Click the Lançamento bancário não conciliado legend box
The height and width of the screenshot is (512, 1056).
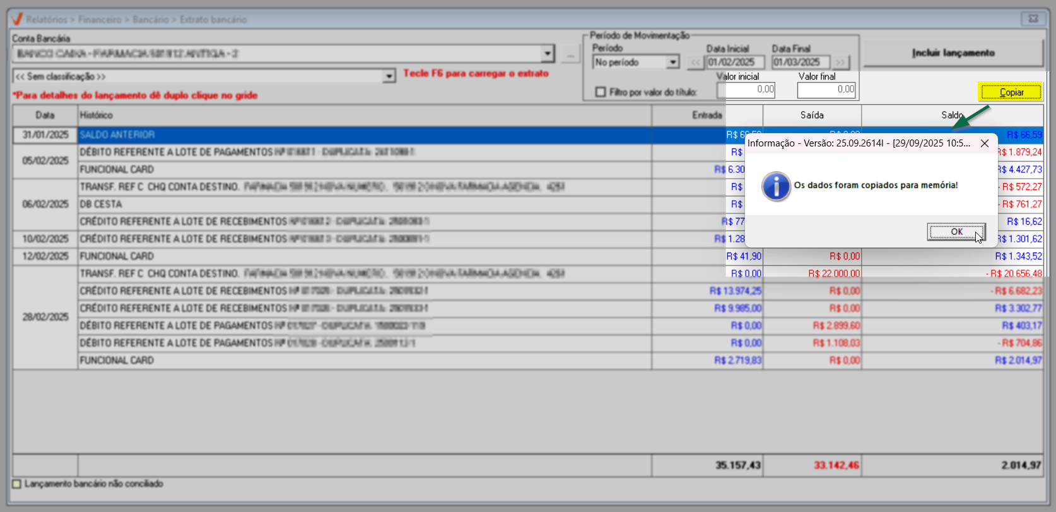coord(17,484)
